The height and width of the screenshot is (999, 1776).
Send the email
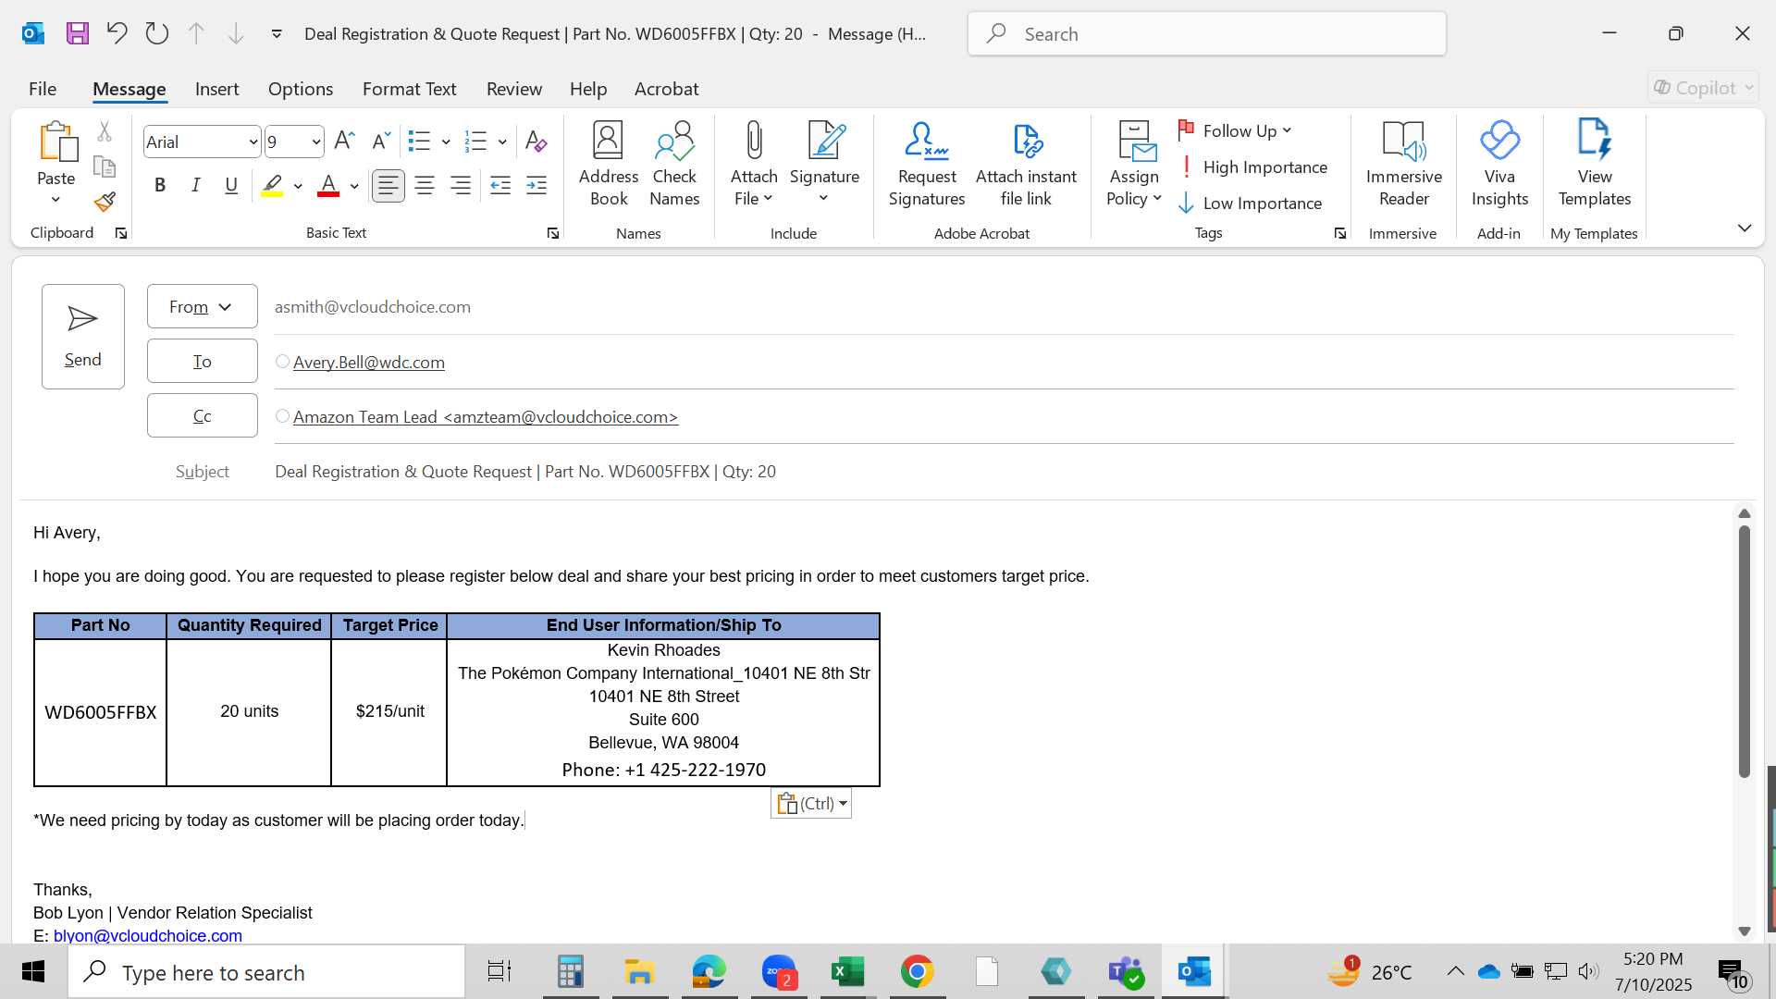(x=83, y=337)
